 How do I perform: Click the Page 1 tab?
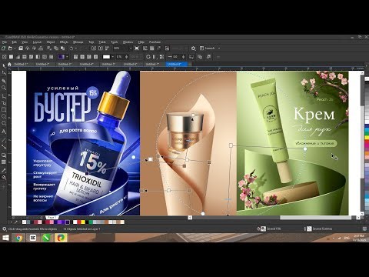pos(52,217)
